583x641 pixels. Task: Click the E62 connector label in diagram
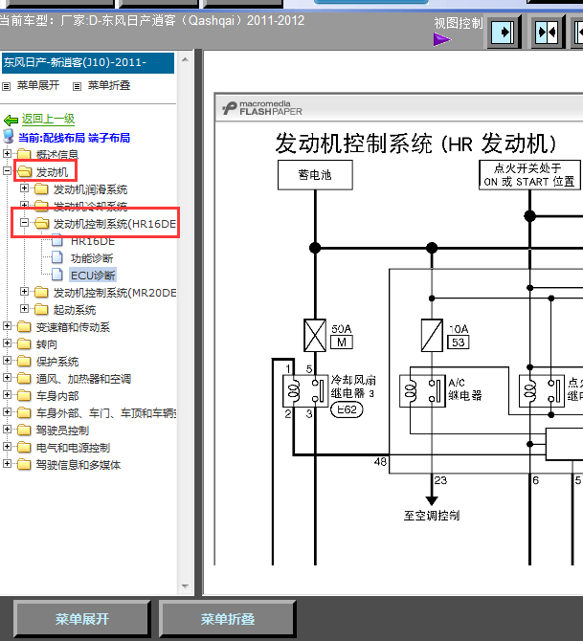347,409
